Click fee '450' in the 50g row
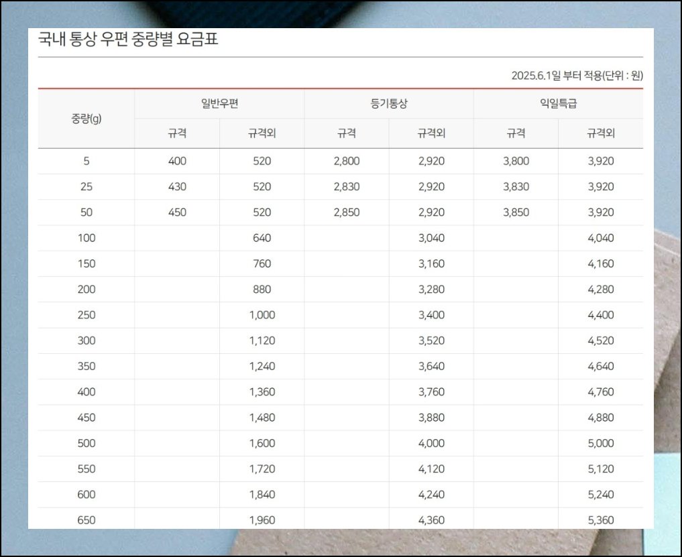Image resolution: width=682 pixels, height=557 pixels. pyautogui.click(x=177, y=212)
